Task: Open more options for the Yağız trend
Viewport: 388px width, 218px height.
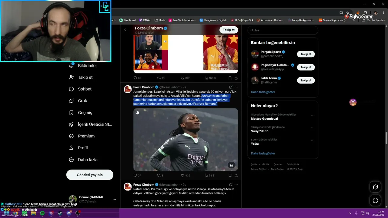Action: point(313,140)
